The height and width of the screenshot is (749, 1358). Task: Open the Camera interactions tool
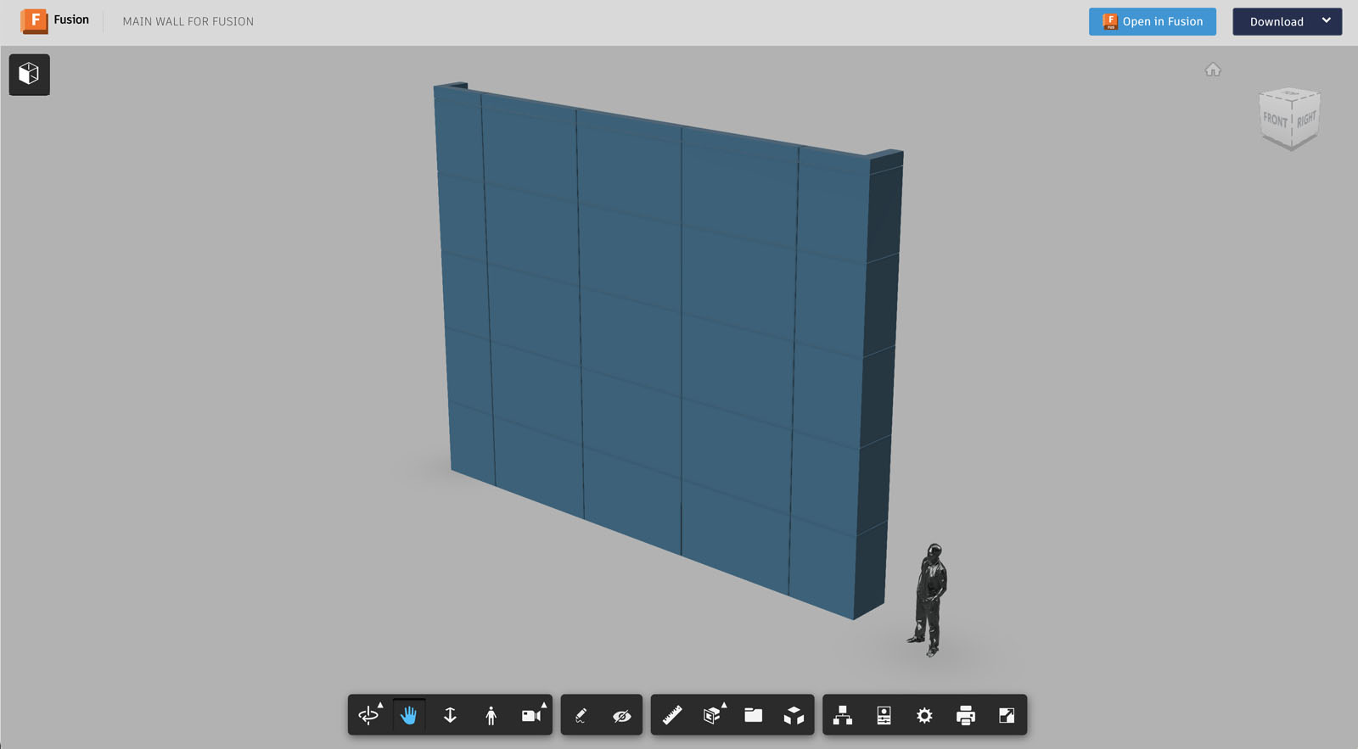(531, 715)
